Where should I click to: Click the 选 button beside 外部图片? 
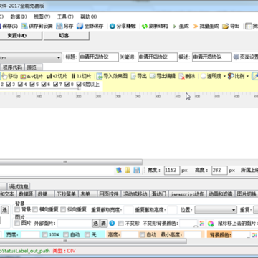point(95,224)
